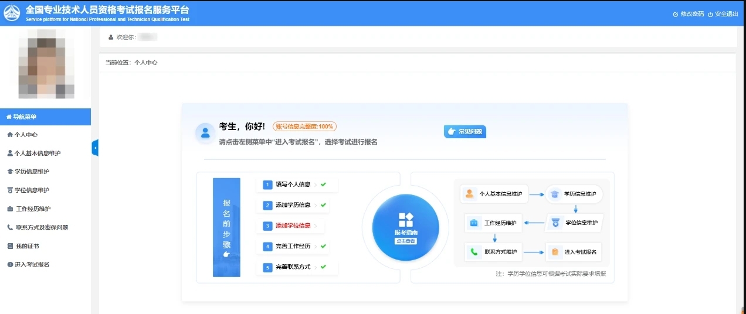
Task: Open 我的证书 in the sidebar
Action: 26,246
